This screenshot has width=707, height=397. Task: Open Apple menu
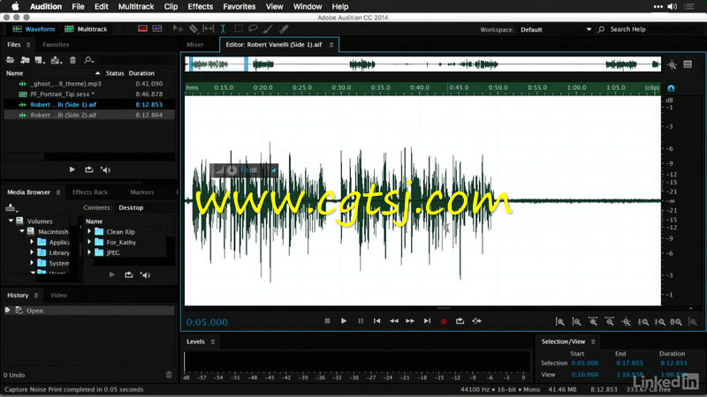pos(15,6)
